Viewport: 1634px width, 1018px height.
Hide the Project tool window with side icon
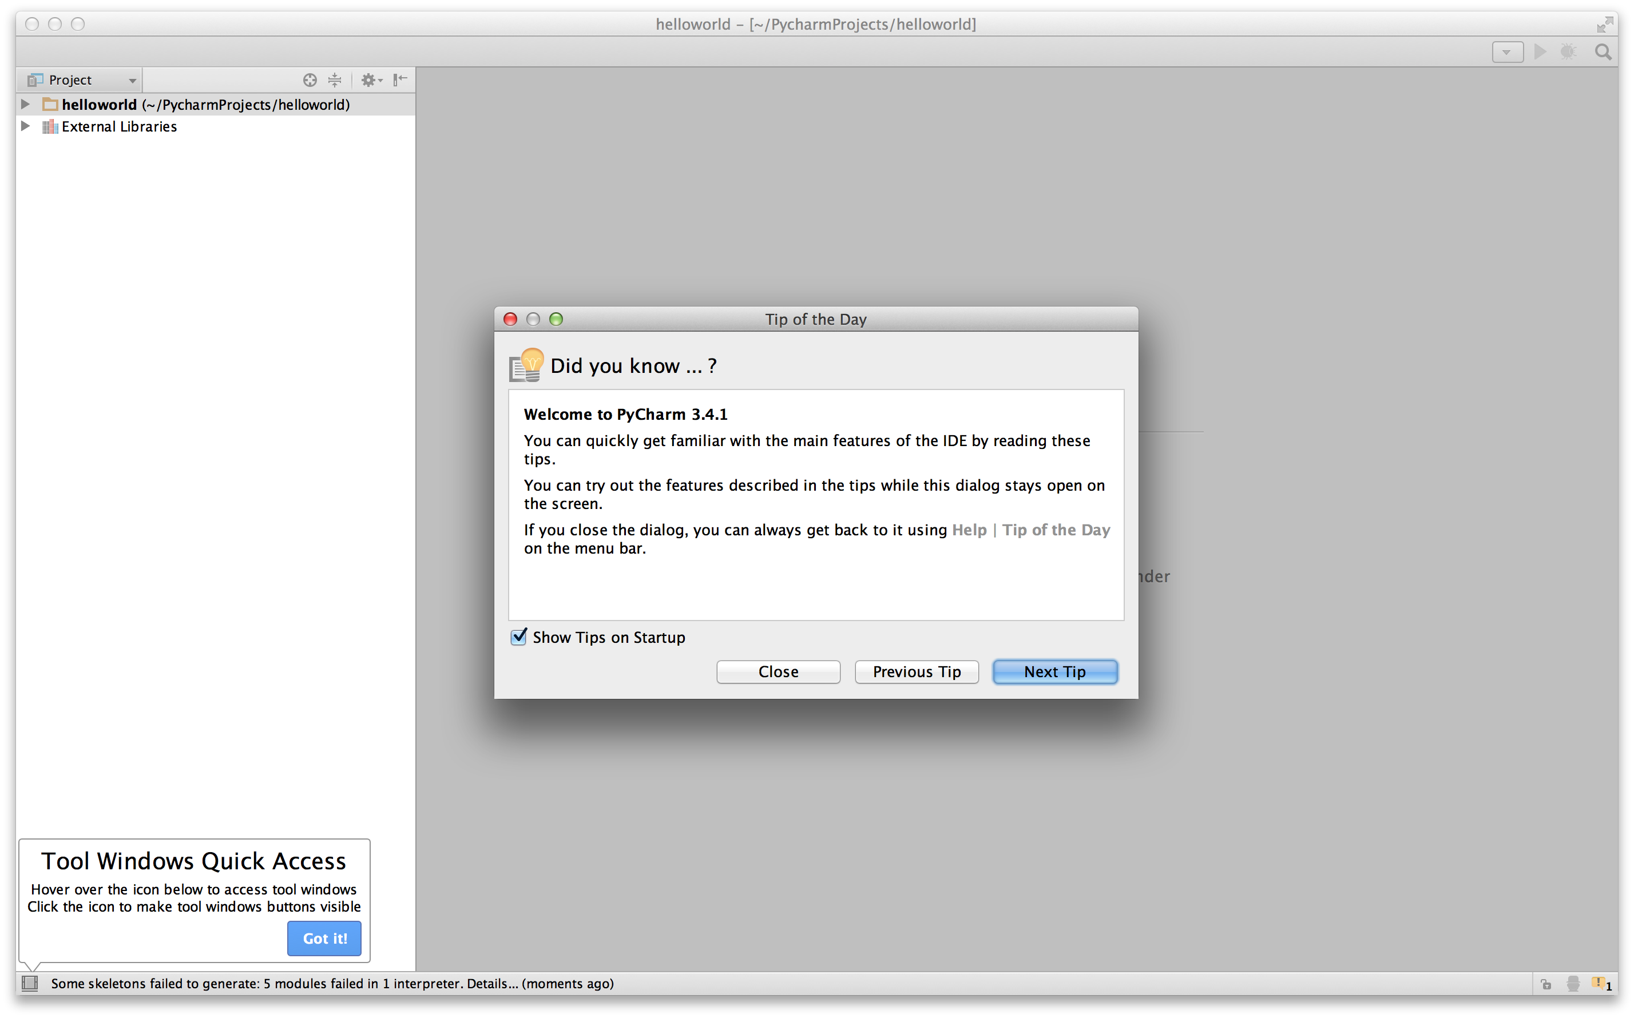[400, 80]
